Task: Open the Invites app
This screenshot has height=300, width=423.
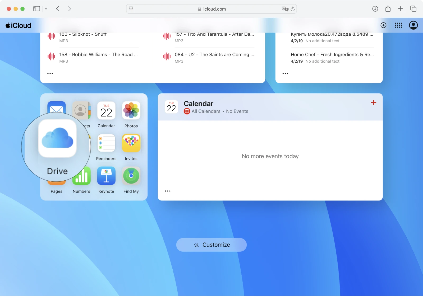Action: 131,143
